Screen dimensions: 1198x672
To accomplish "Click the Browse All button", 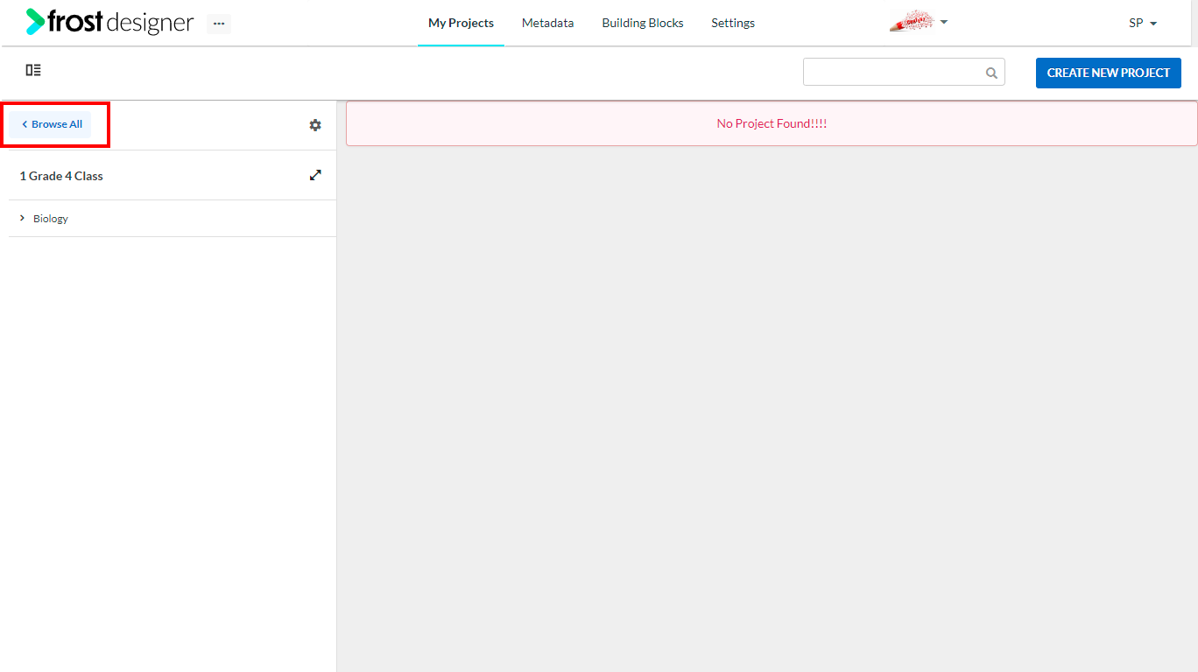I will coord(51,124).
